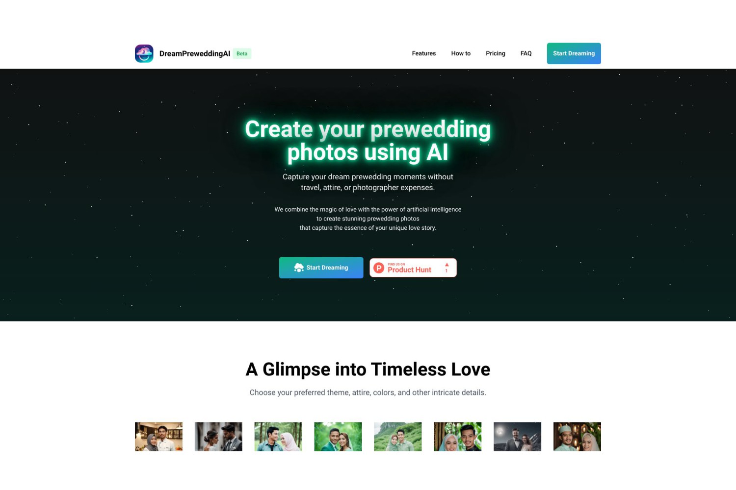
Task: Open the black-and-white bride and groom thumbnail
Action: [218, 437]
